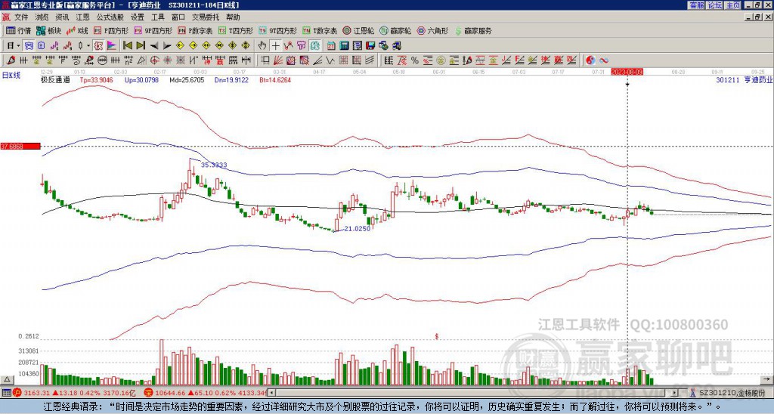Open the 江恩 menu
The height and width of the screenshot is (414, 774).
click(83, 17)
